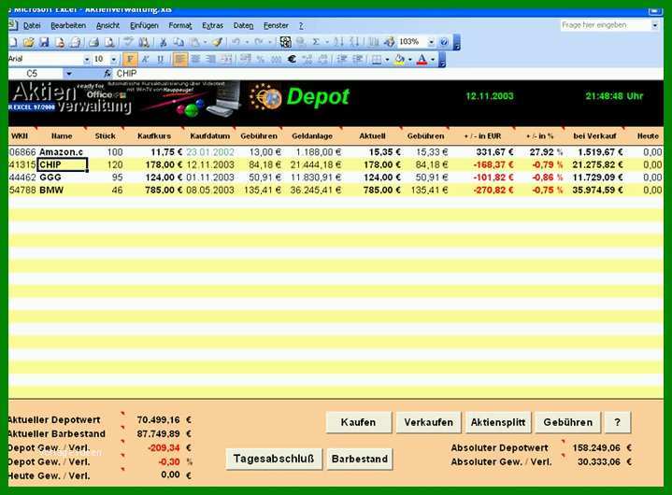672x495 pixels.
Task: Redo the last undone action
Action: click(x=259, y=42)
